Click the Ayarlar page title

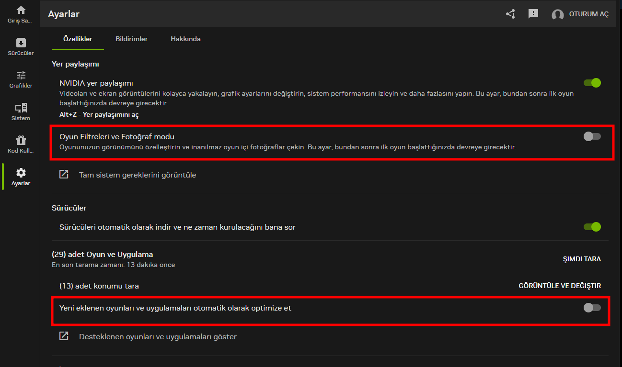coord(64,14)
